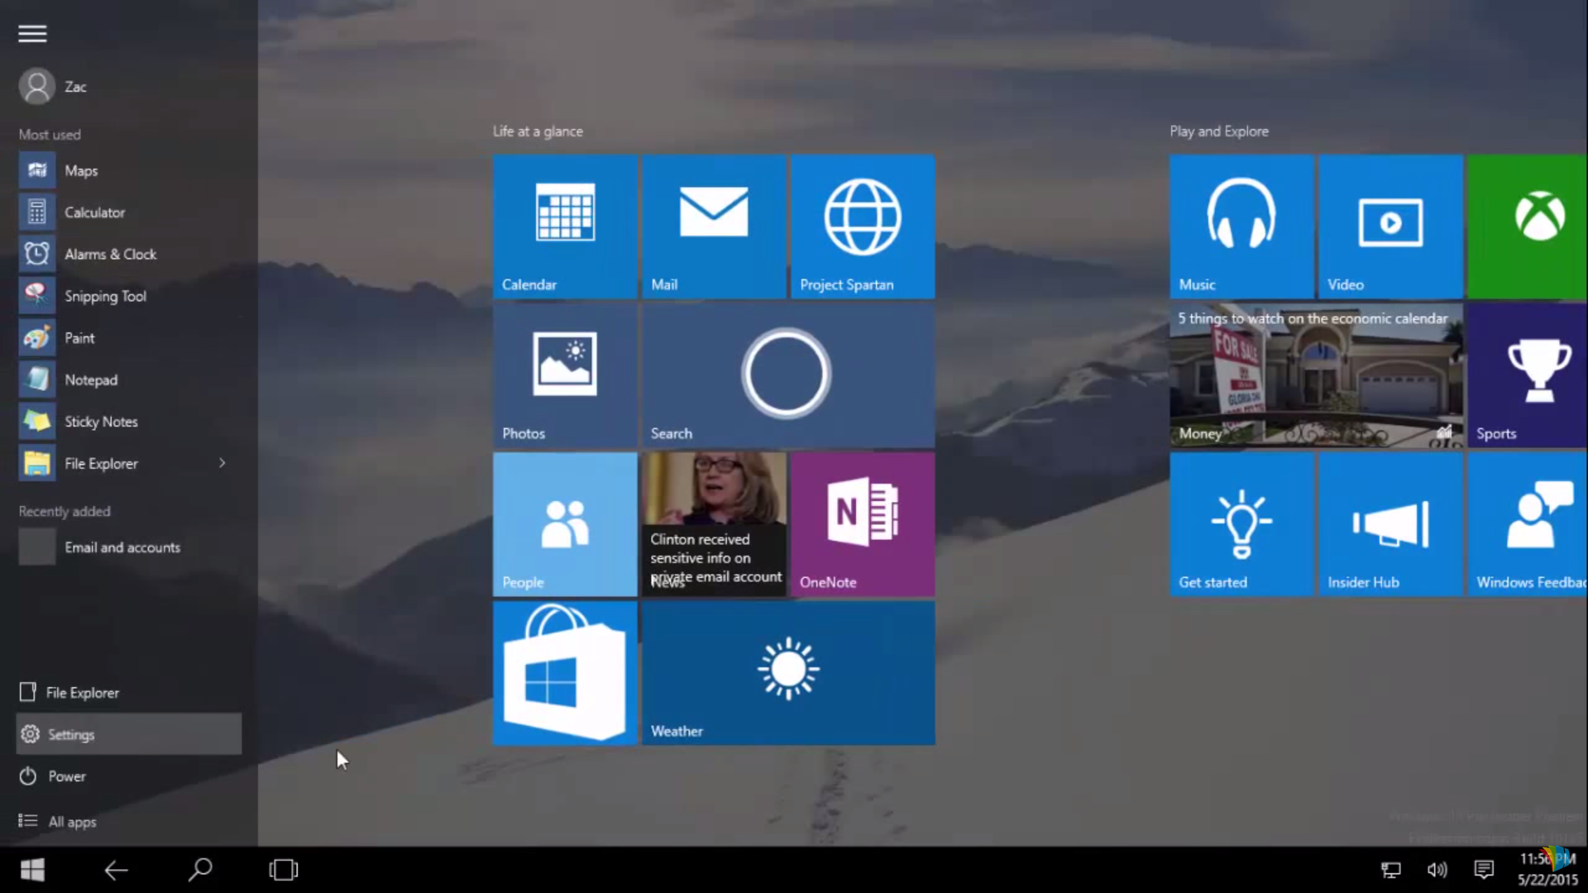Screen dimensions: 1588x893
Task: Open taskbar Search magnifier
Action: coord(200,870)
